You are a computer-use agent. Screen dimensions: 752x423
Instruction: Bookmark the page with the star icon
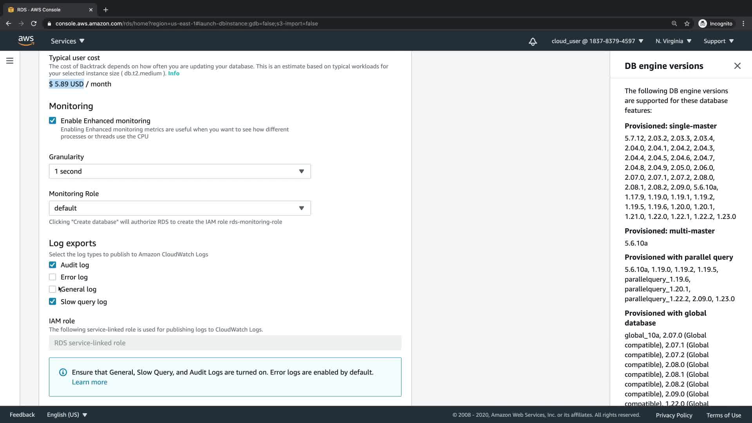click(687, 23)
